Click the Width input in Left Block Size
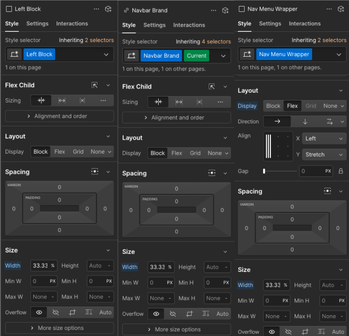This screenshot has height=336, width=349. (44, 265)
